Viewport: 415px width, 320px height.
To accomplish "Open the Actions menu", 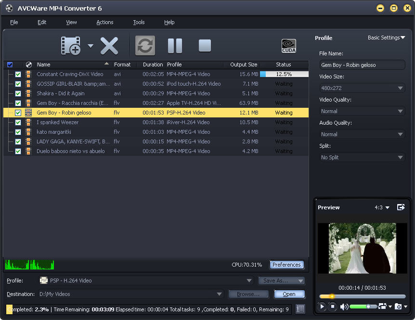I will point(105,22).
